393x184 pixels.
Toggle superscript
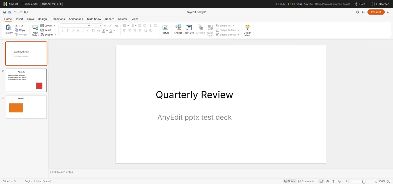tap(83, 31)
